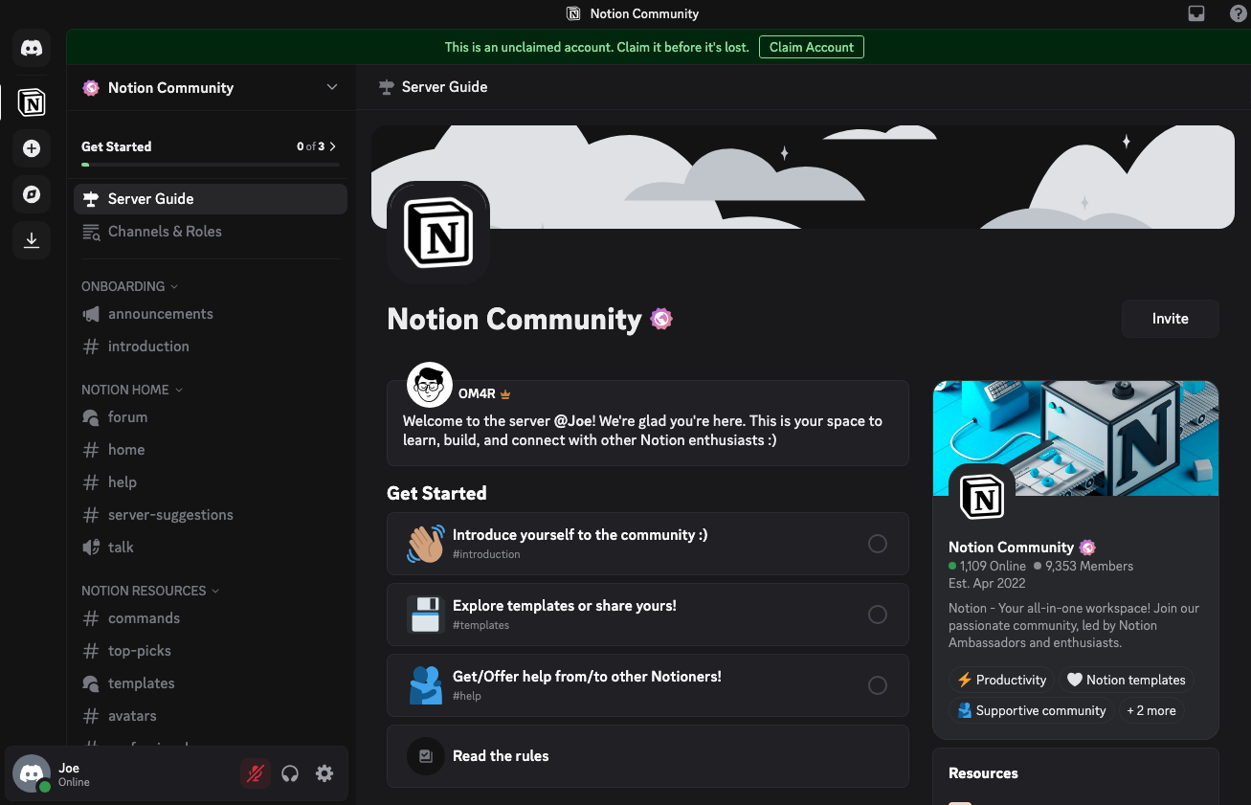Collapse the ONBOARDING category
Image resolution: width=1251 pixels, height=805 pixels.
pos(129,286)
